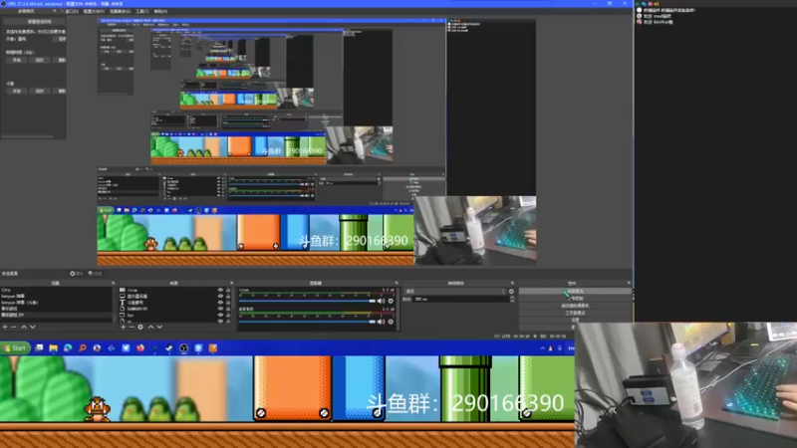Image resolution: width=797 pixels, height=448 pixels.
Task: Adjust the transition duration stepper arrows
Action: pos(512,300)
